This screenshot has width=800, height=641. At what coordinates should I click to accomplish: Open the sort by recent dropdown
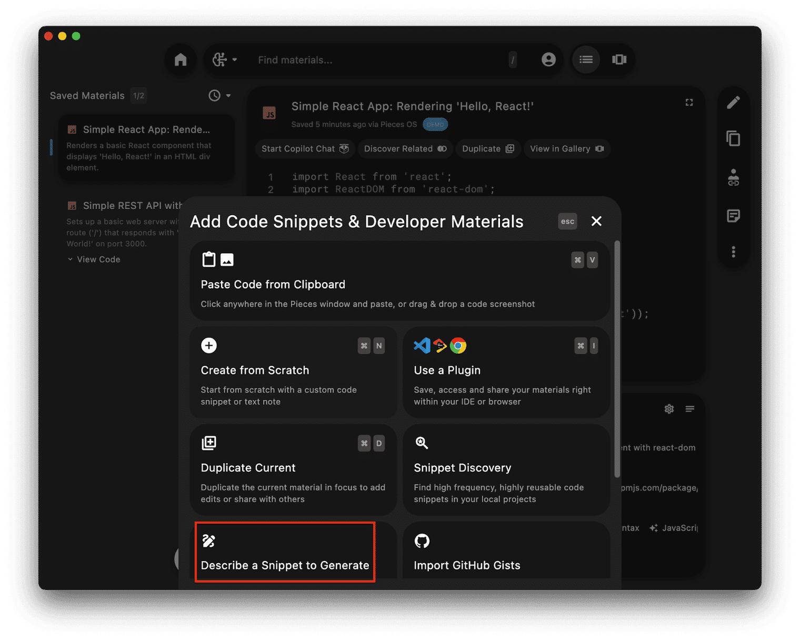point(219,96)
